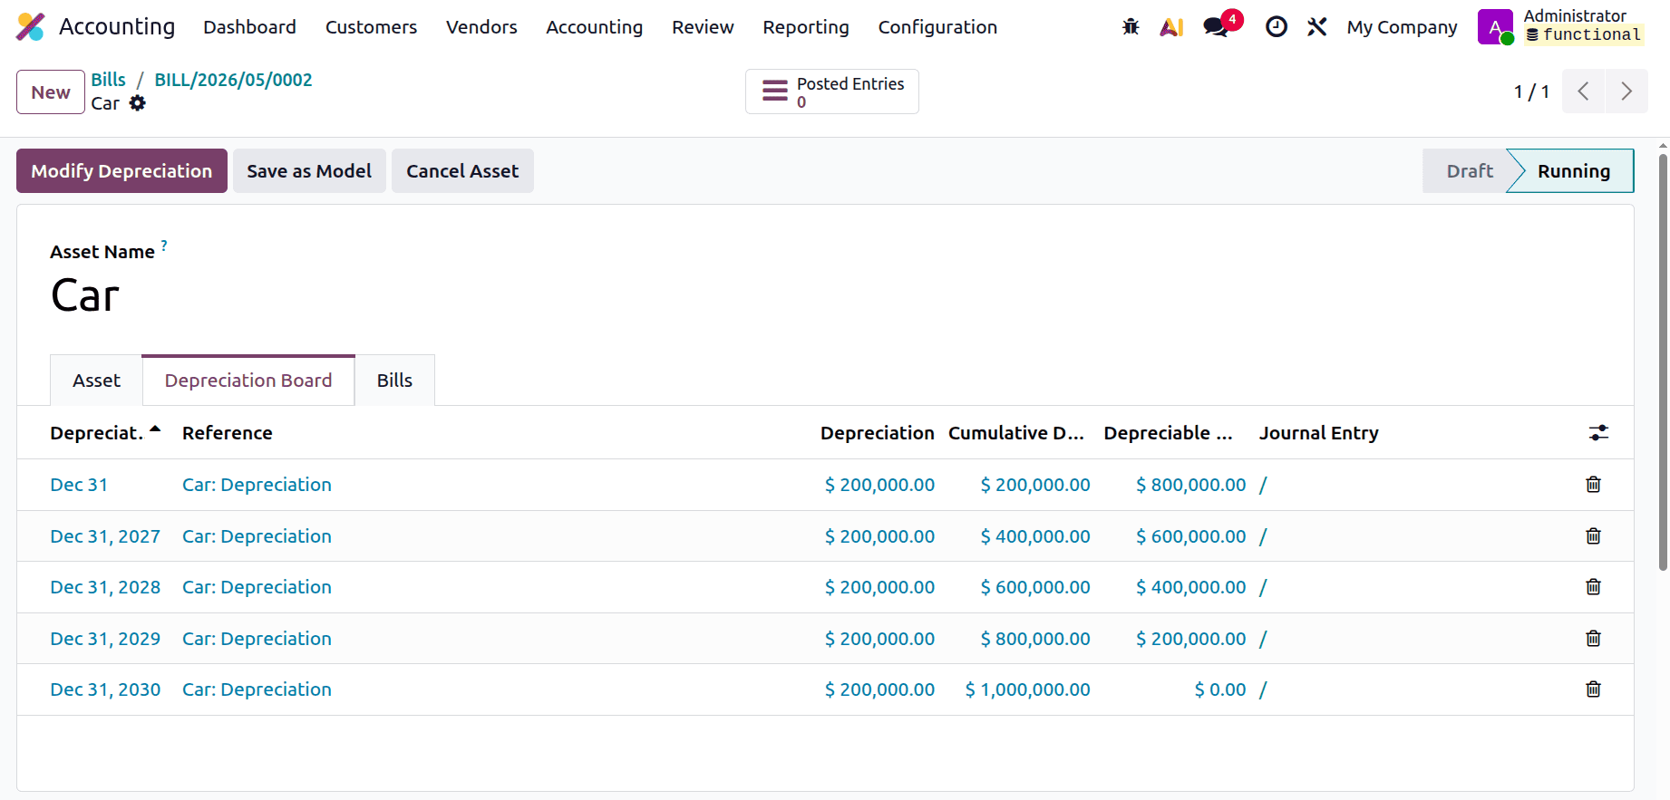
Task: Click the Car asset name field
Action: (x=85, y=296)
